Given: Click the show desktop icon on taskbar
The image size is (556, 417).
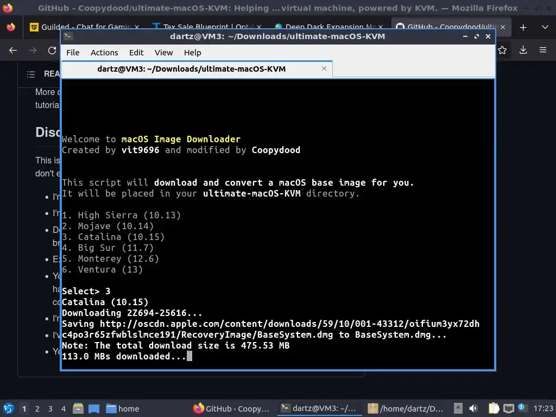Looking at the screenshot, I should pyautogui.click(x=94, y=408).
